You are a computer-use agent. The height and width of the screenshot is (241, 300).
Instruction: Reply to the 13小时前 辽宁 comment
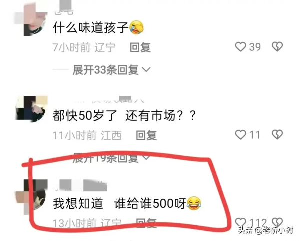(146, 223)
